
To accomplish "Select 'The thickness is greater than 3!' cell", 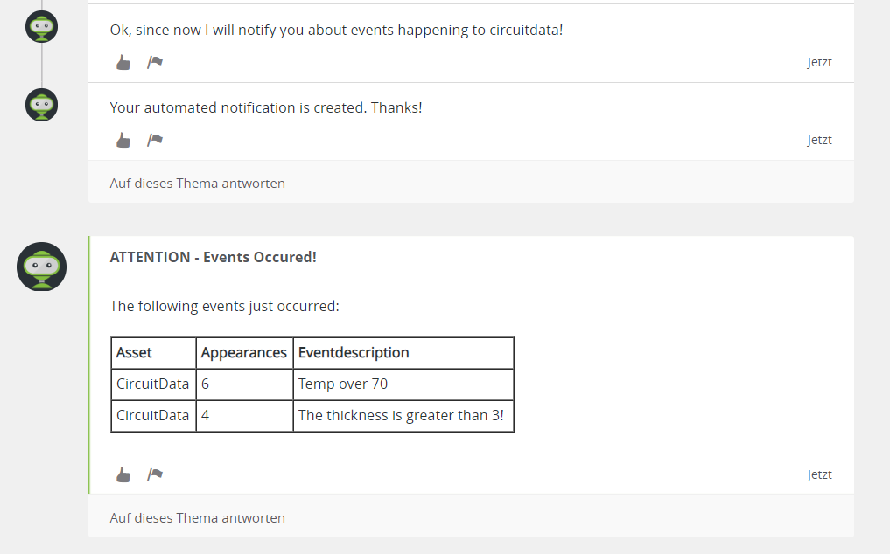I will [401, 415].
